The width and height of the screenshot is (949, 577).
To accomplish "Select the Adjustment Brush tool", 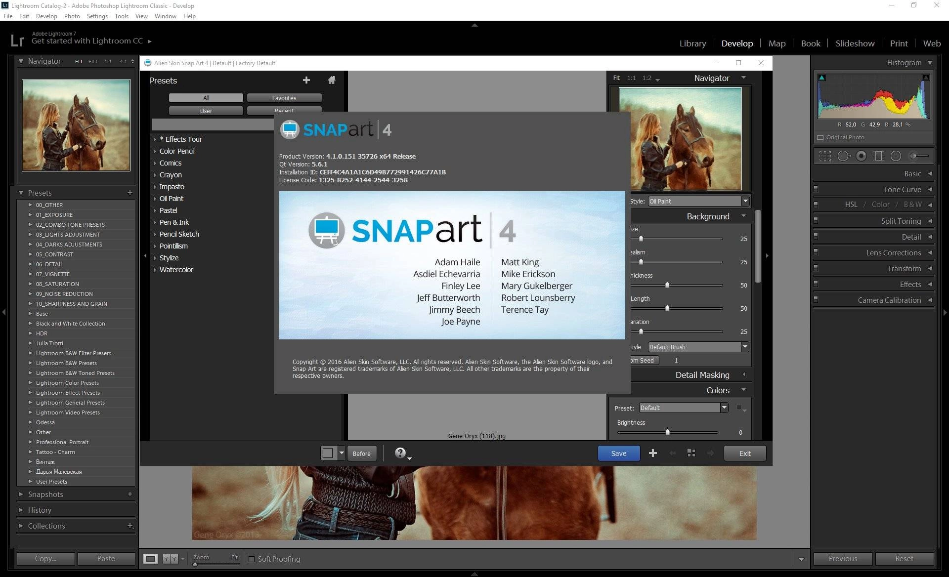I will tap(919, 156).
